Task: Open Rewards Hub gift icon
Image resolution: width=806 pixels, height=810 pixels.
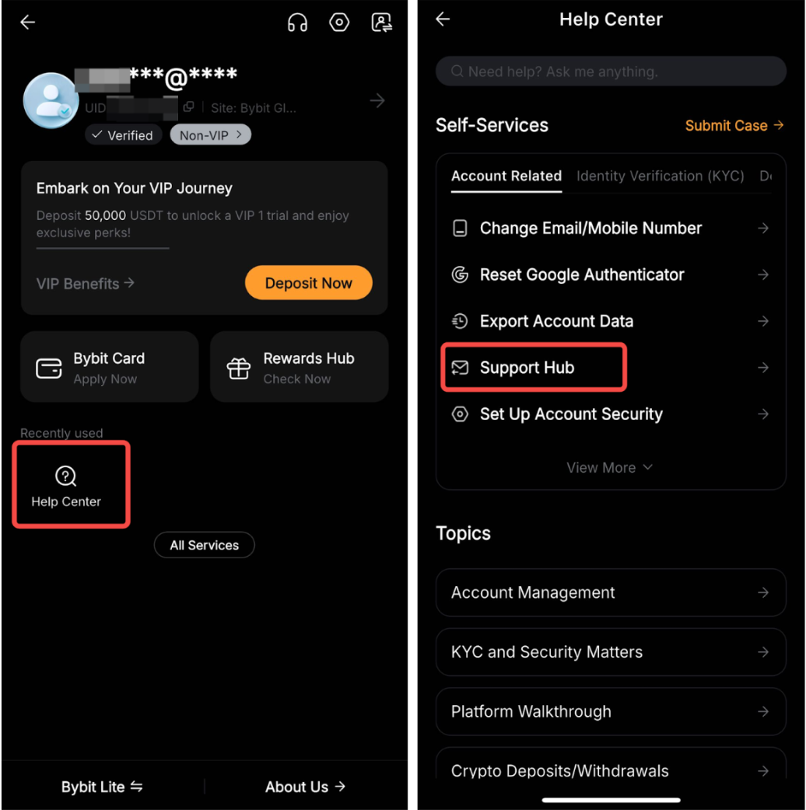Action: click(238, 368)
